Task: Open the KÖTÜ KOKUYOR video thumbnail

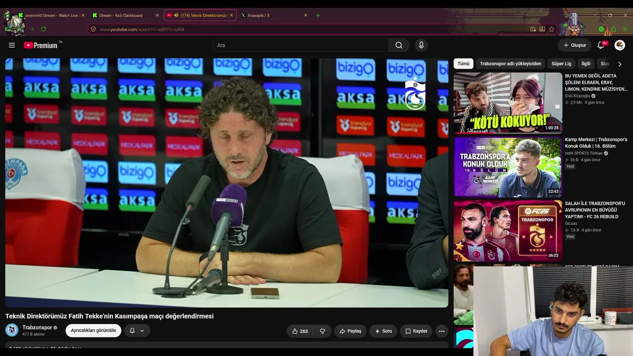Action: 508,103
